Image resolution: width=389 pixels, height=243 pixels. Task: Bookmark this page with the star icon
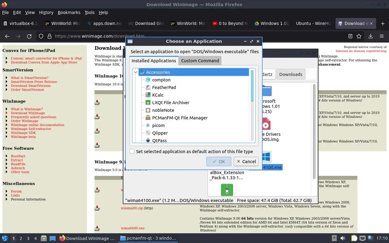(x=359, y=36)
